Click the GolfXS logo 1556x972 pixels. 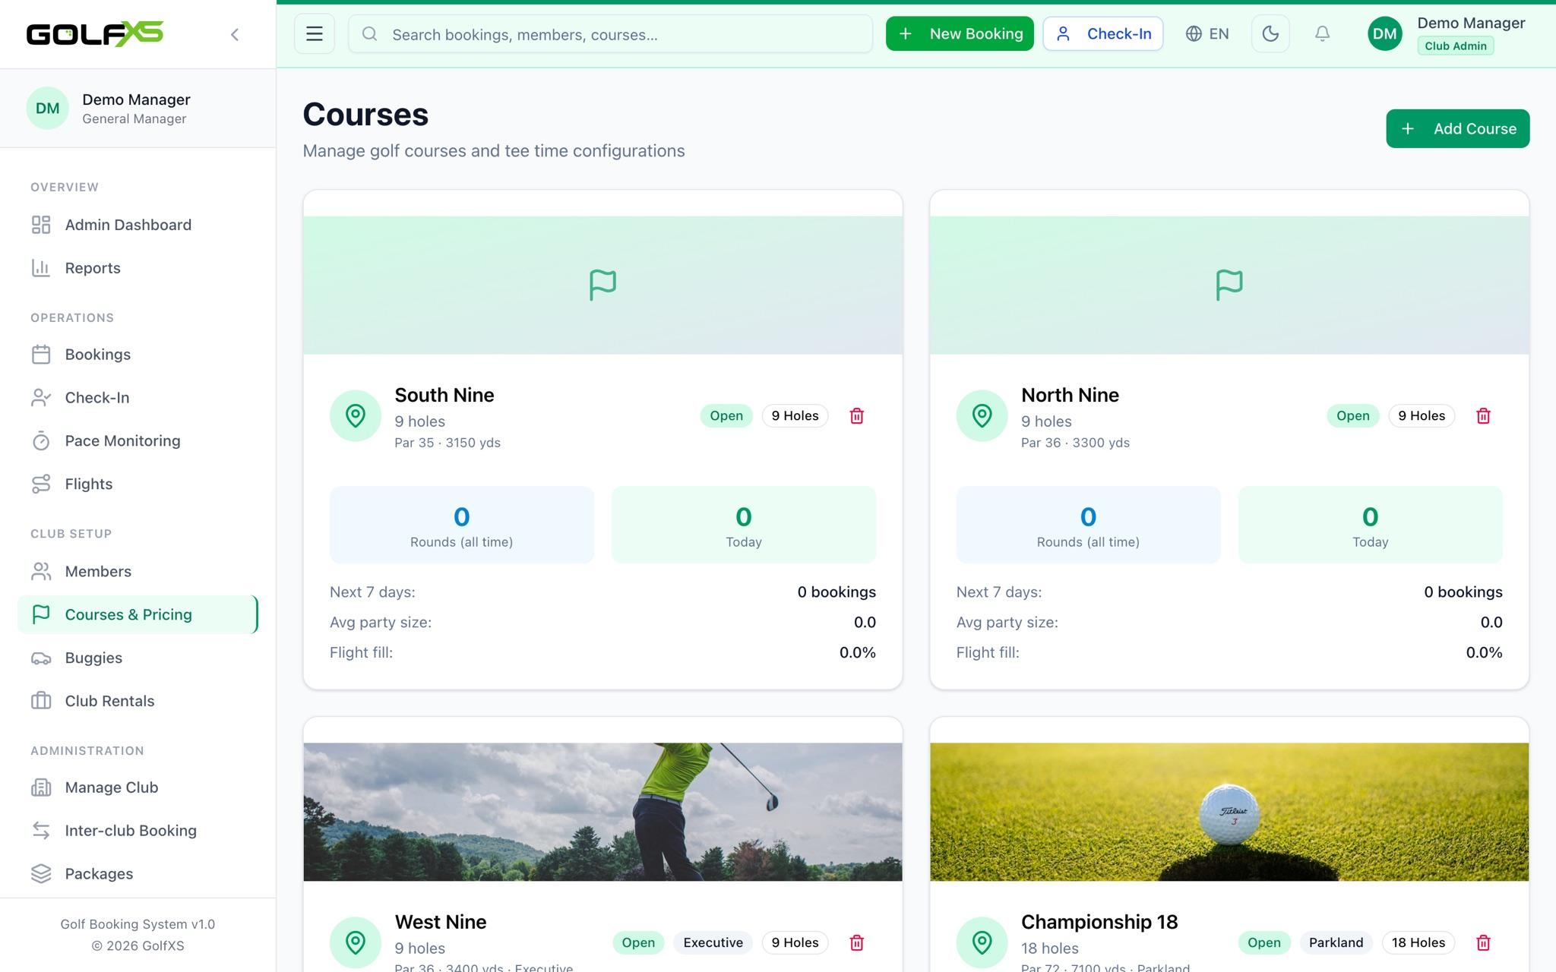click(x=95, y=34)
